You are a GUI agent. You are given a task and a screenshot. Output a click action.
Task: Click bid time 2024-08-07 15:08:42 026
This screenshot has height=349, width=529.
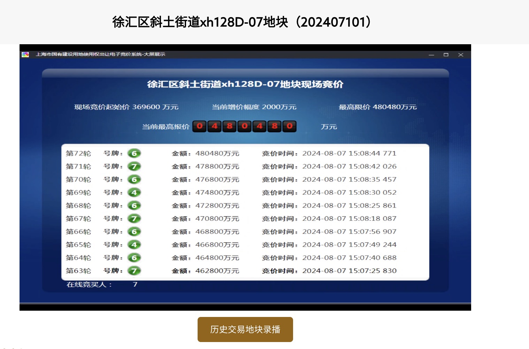pyautogui.click(x=350, y=166)
